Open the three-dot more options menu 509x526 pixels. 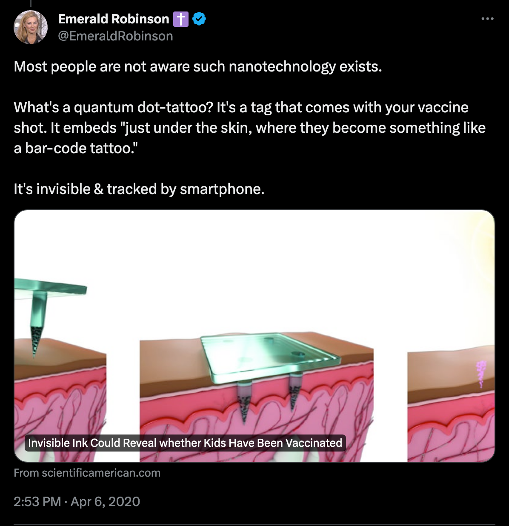pyautogui.click(x=487, y=19)
